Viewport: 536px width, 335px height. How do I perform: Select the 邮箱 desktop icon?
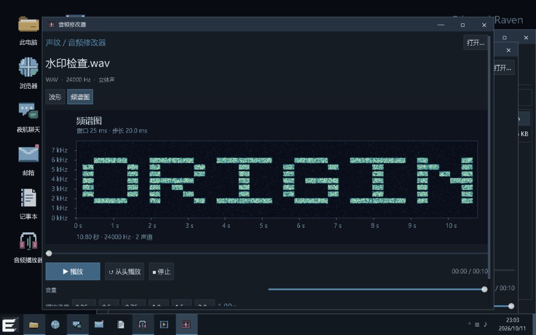pos(28,161)
